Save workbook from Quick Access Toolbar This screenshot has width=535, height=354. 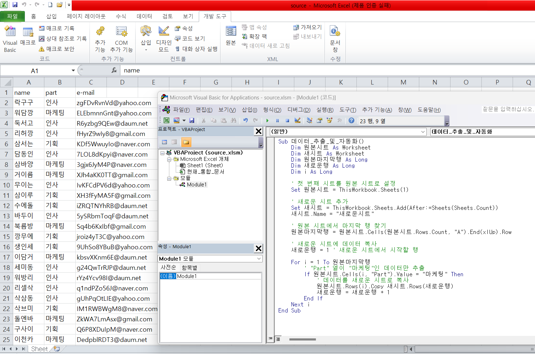[15, 5]
